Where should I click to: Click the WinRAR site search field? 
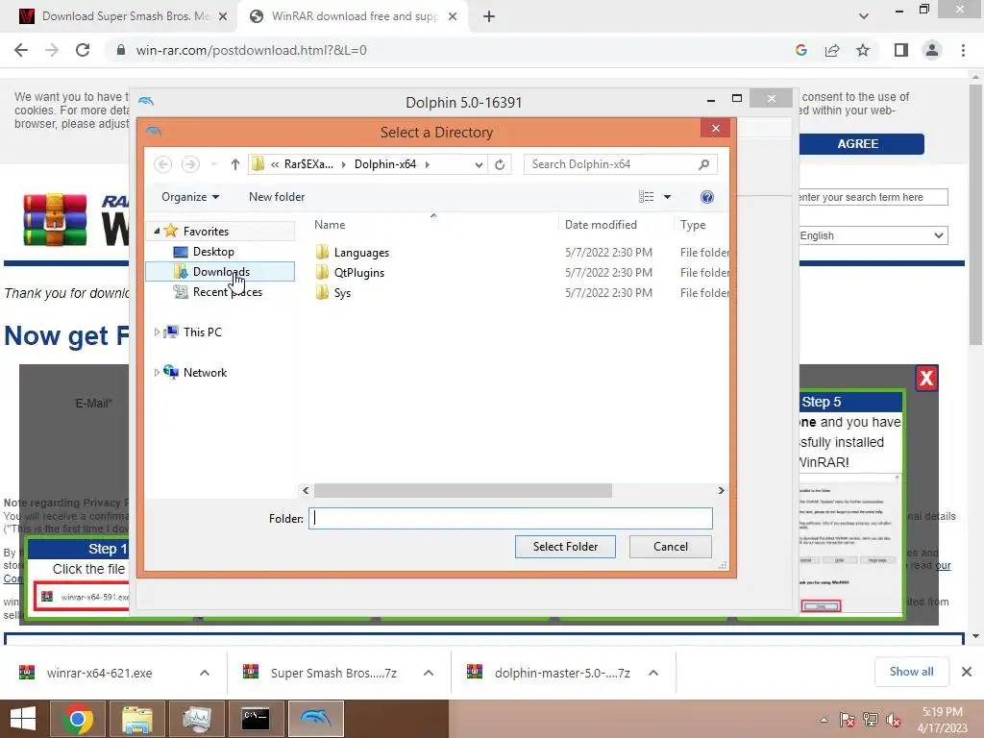point(873,197)
